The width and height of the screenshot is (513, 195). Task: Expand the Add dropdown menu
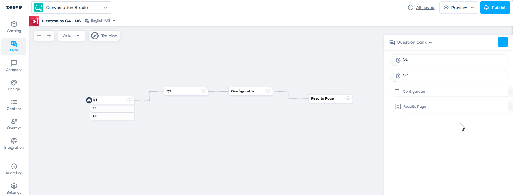(71, 36)
